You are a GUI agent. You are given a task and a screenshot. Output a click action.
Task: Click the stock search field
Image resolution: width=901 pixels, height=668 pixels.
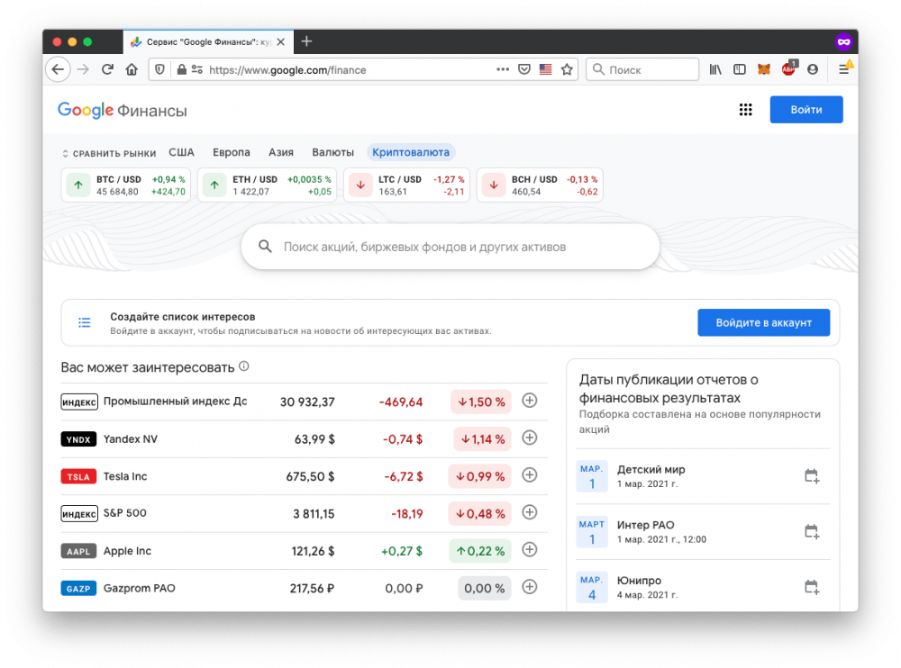coord(450,247)
